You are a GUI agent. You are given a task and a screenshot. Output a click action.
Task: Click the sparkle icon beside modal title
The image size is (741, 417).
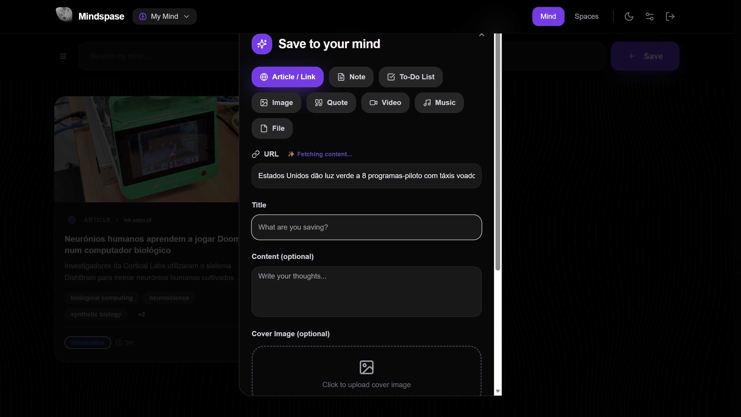(x=262, y=44)
